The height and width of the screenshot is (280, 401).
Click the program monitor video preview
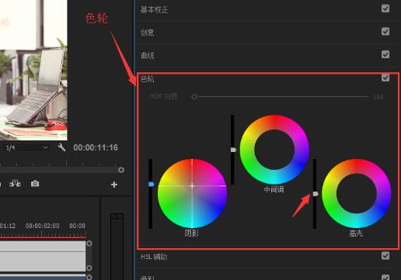tap(33, 70)
